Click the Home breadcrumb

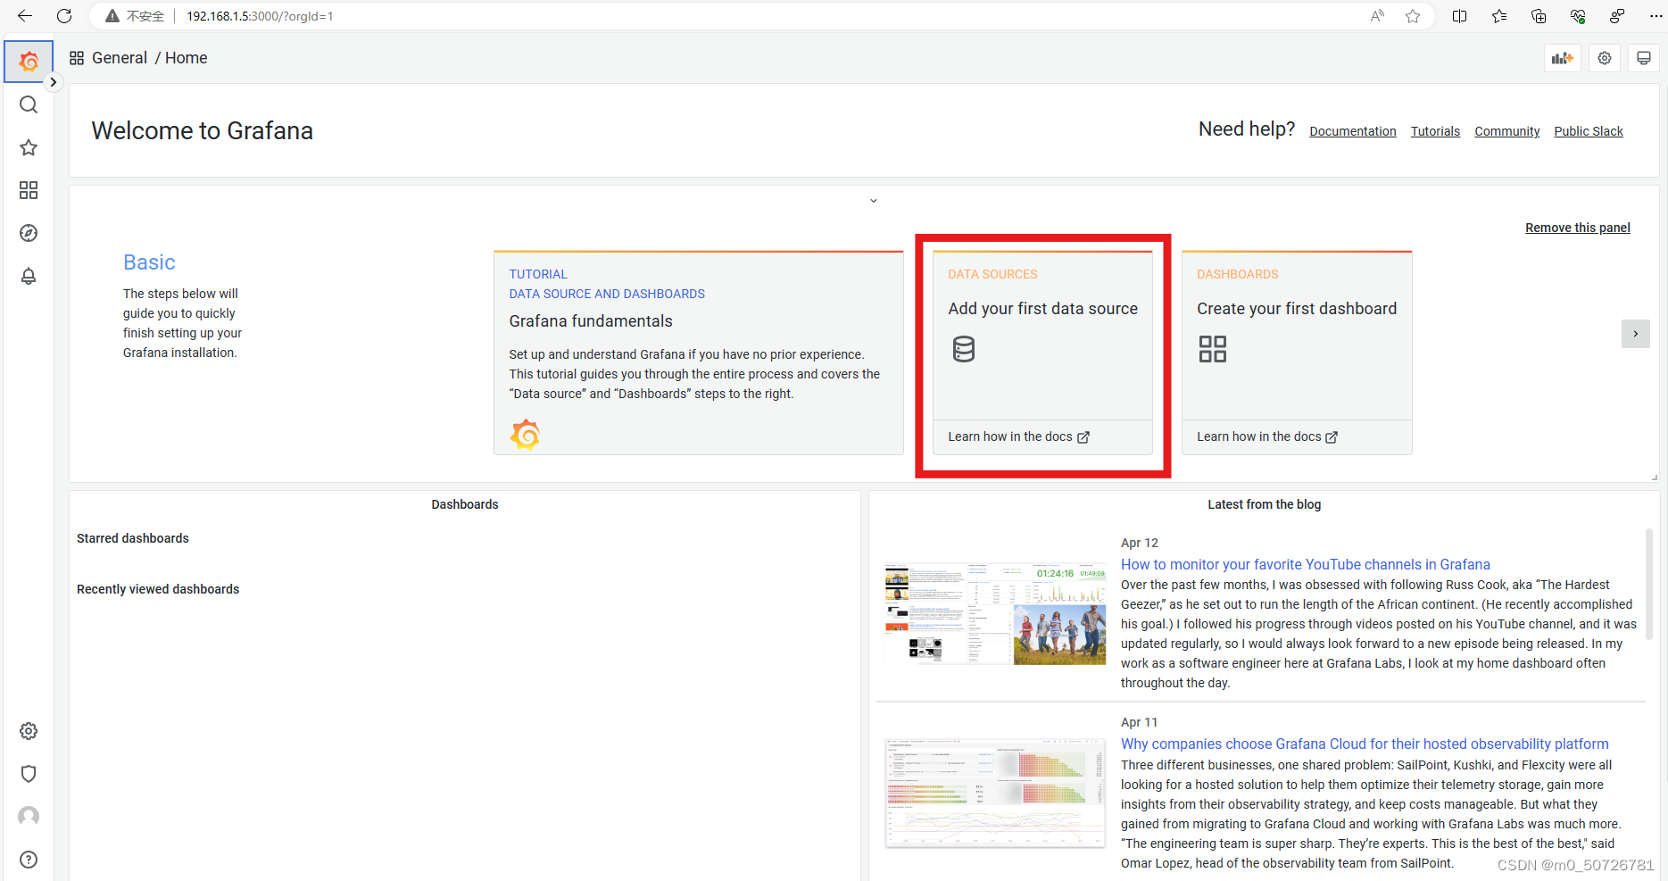[186, 58]
